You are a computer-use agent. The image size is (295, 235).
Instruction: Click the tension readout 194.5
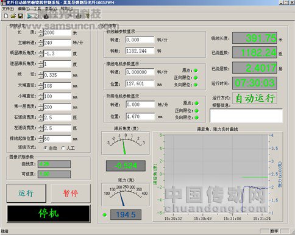click(126, 215)
